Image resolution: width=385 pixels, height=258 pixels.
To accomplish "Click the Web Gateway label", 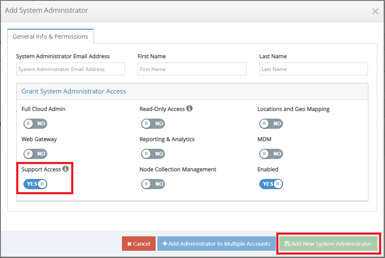I will point(39,139).
